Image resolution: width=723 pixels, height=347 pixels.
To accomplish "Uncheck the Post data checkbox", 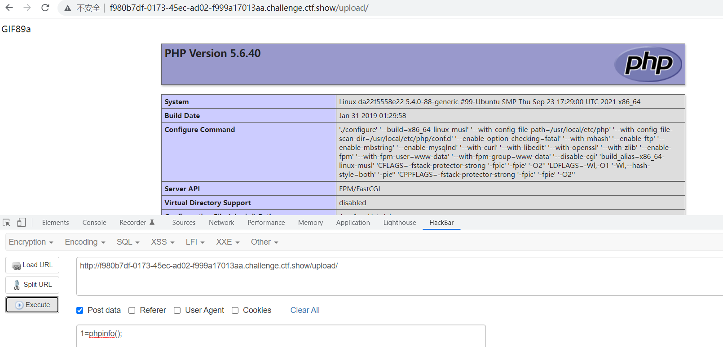I will click(80, 310).
